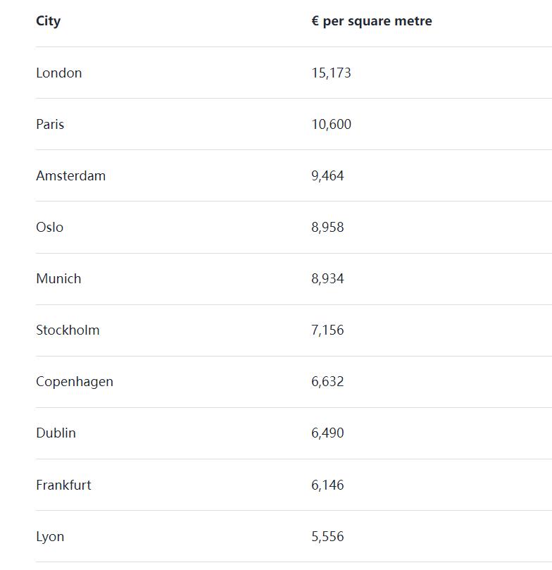Click Munich price value 8,934
Screen dimensions: 552x570
point(327,279)
